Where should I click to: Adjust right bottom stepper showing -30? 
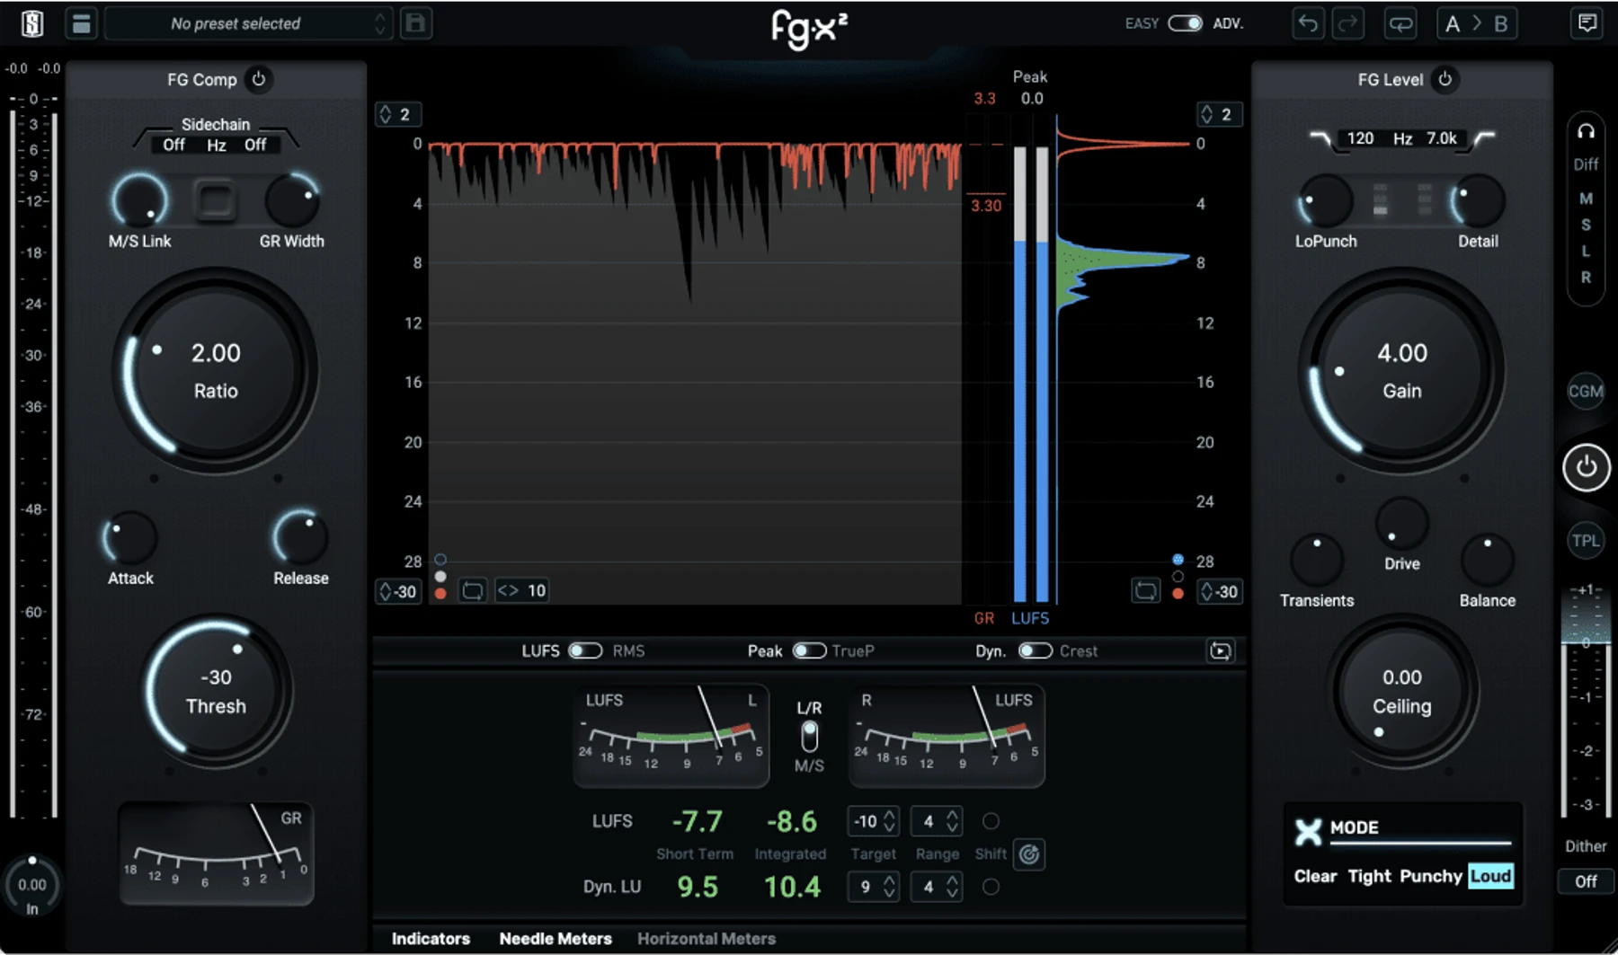pyautogui.click(x=1220, y=591)
